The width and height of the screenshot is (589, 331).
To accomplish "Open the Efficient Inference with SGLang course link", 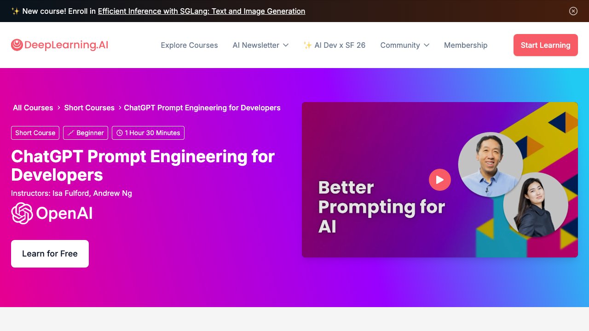I will point(201,11).
